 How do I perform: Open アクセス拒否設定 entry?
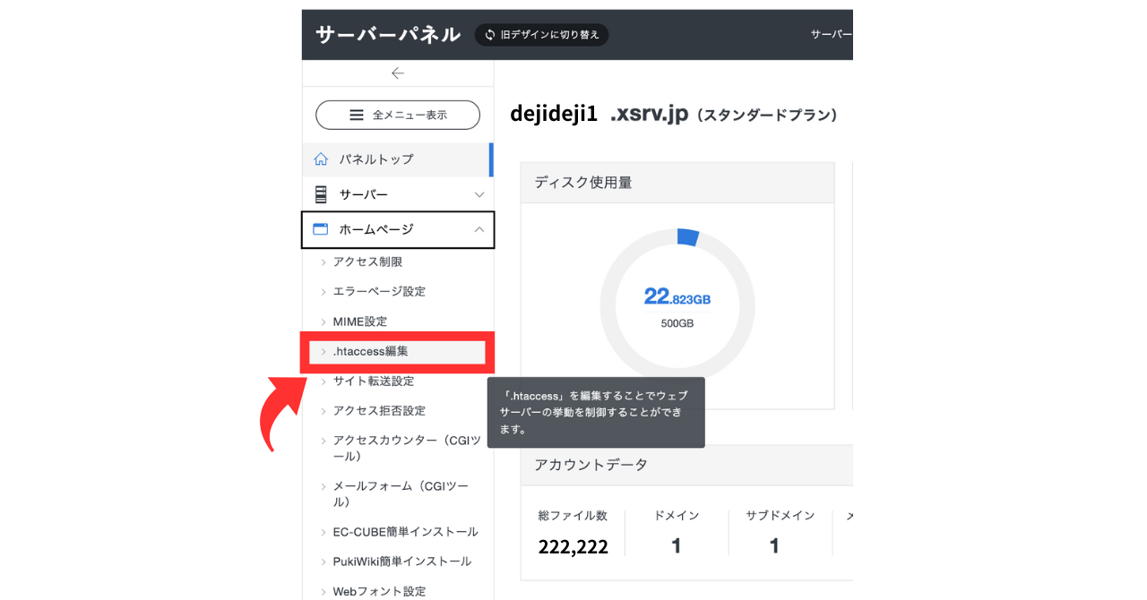click(x=379, y=410)
